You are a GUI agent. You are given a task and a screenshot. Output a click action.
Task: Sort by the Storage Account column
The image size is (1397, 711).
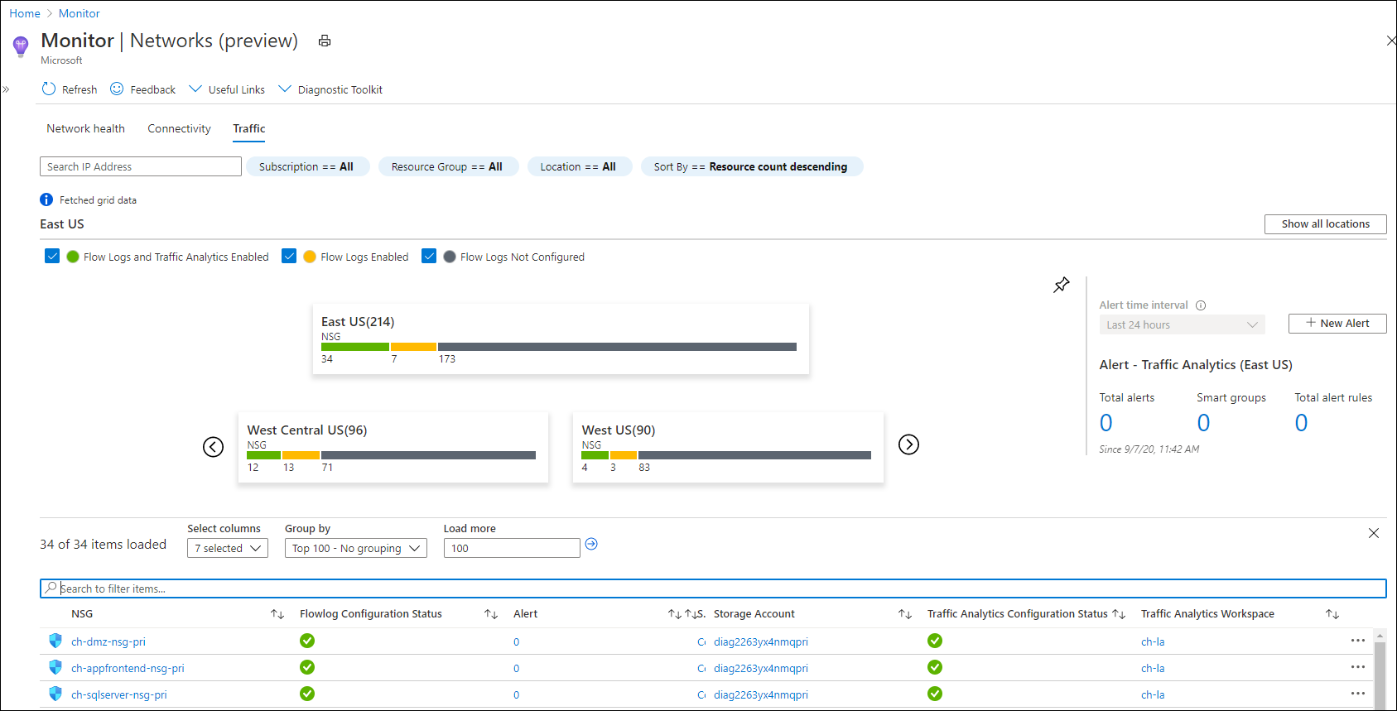905,614
